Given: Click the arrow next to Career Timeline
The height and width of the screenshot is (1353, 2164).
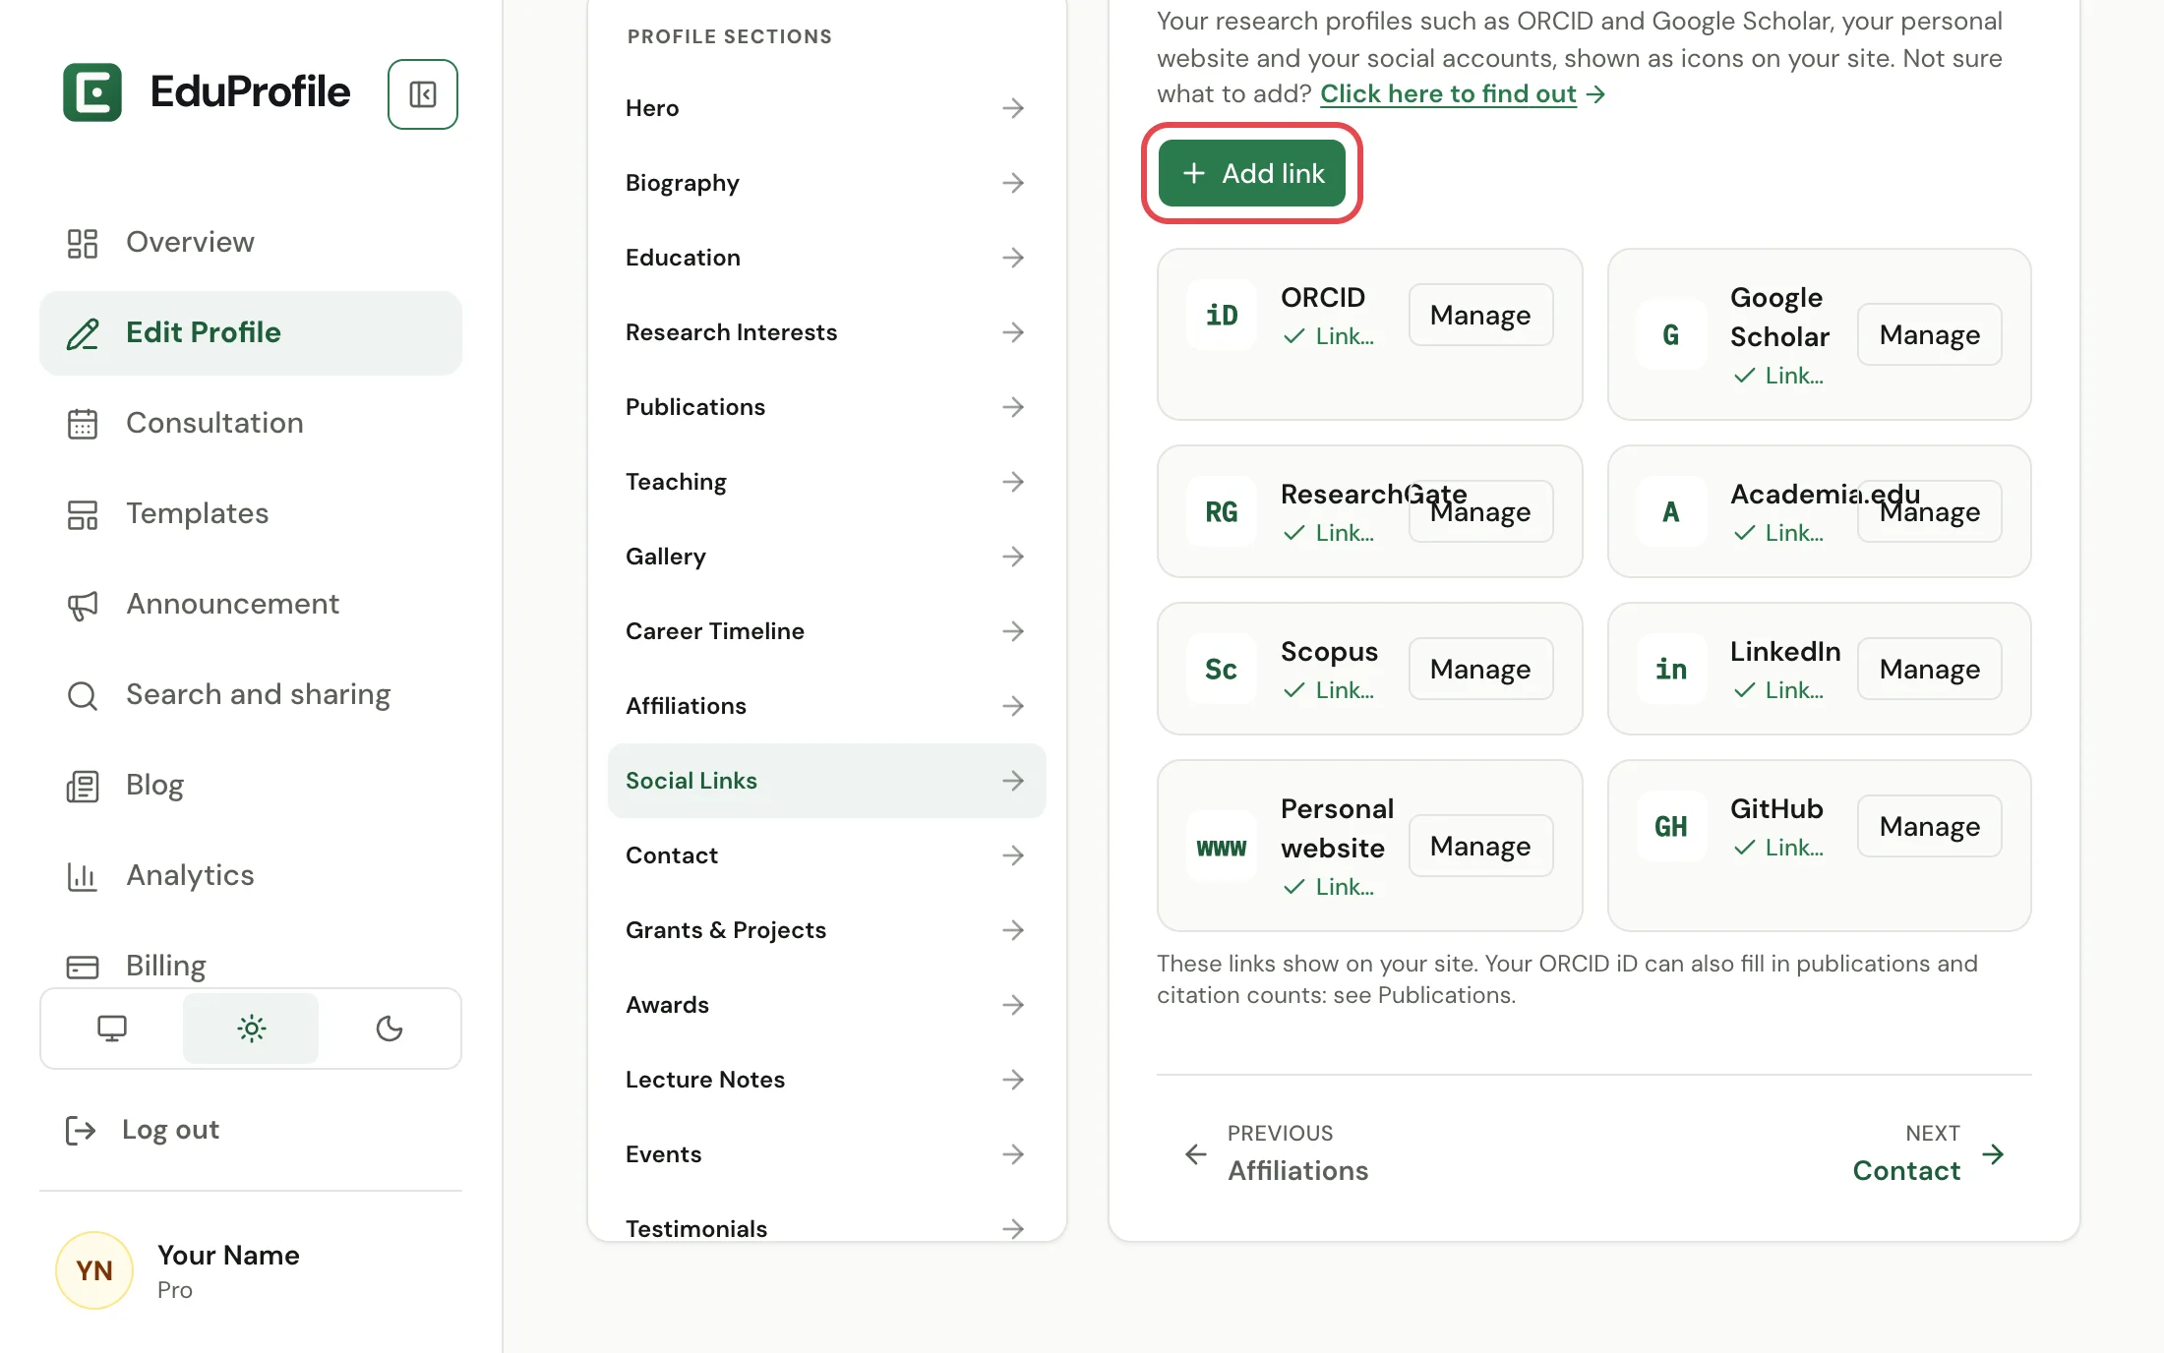Looking at the screenshot, I should click(1013, 631).
